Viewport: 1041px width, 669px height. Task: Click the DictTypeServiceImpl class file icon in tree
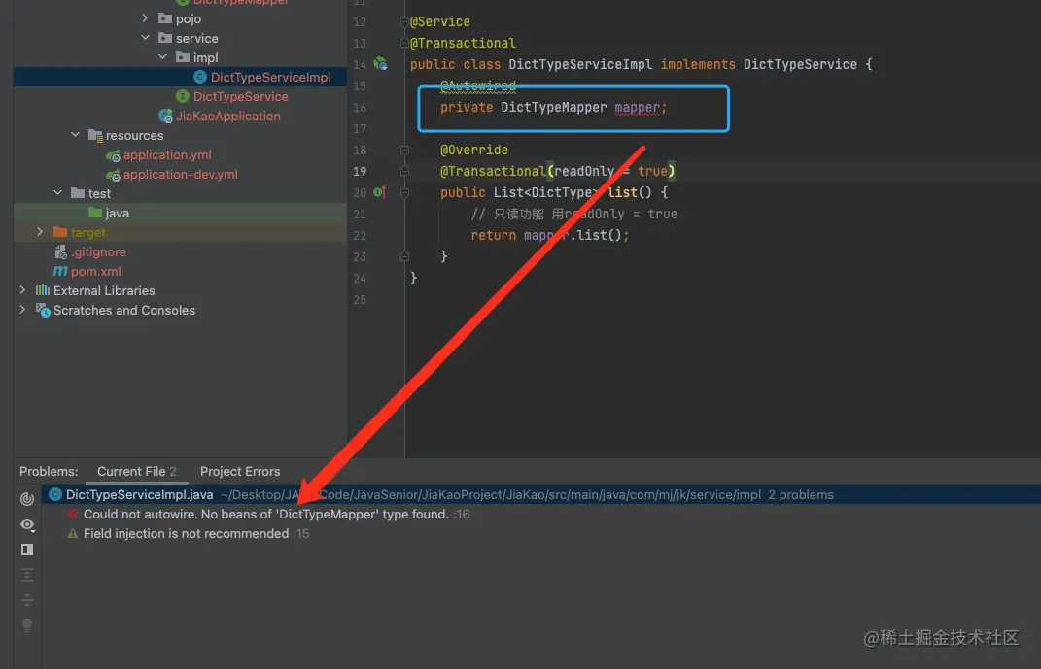200,77
